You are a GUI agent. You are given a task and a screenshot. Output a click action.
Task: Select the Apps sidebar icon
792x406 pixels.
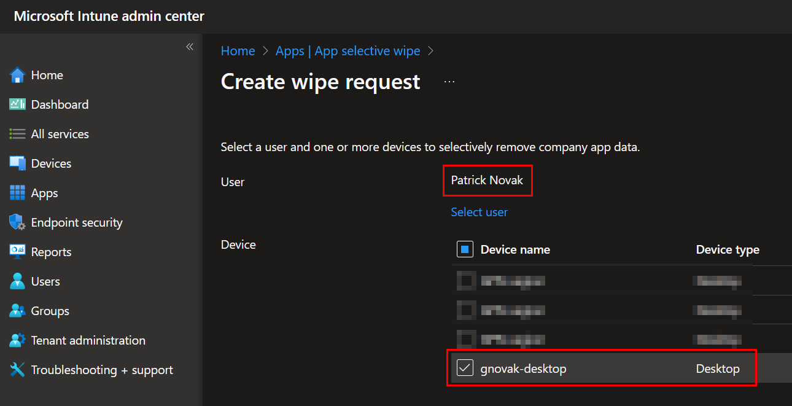tap(18, 192)
